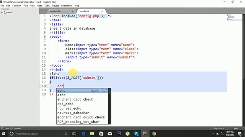Viewport: 245px width, 137px height.
Task: Switch to the insert.php tab
Action: coord(84,11)
